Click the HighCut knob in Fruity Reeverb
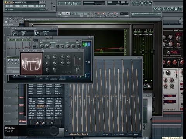Image resolution: width=186 pixels, height=139 pixels. [38, 33]
